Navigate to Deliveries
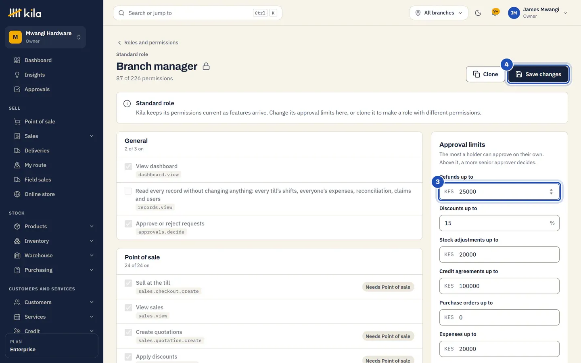581x363 pixels. pos(52,150)
